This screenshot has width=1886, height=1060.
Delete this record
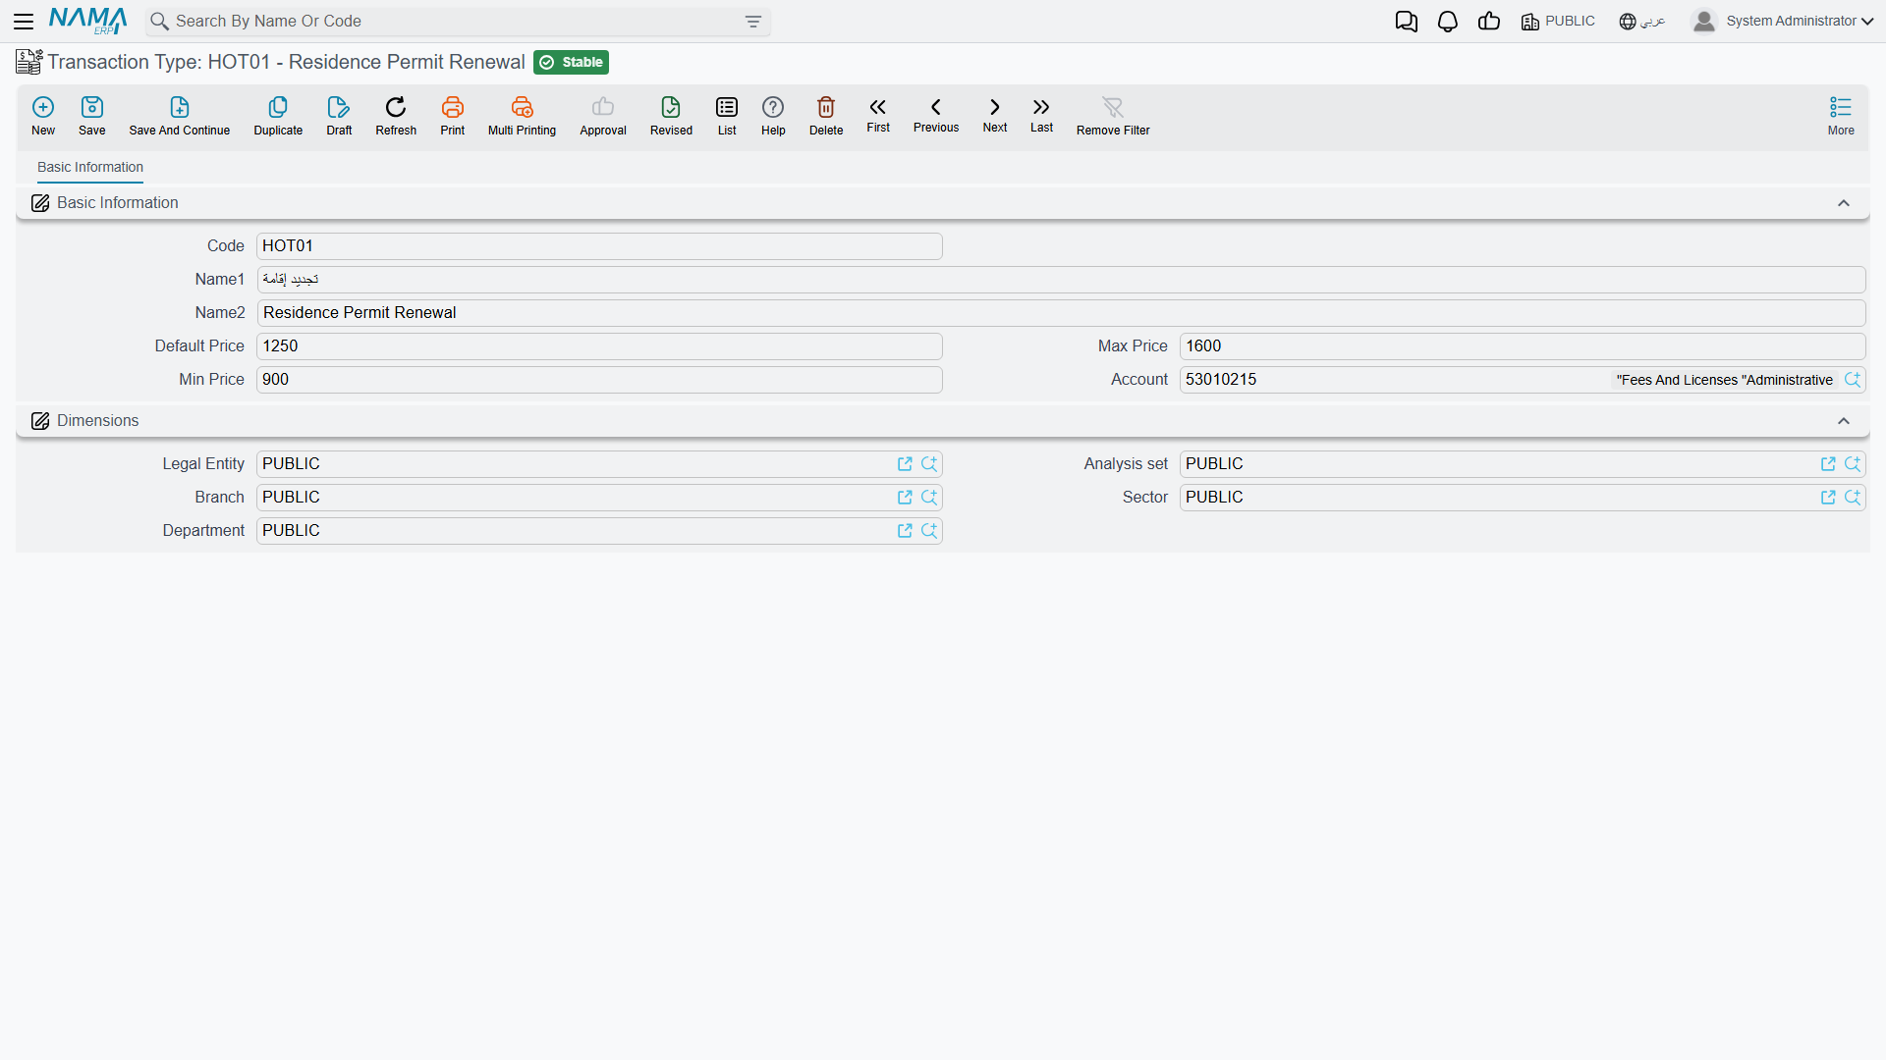pos(826,116)
